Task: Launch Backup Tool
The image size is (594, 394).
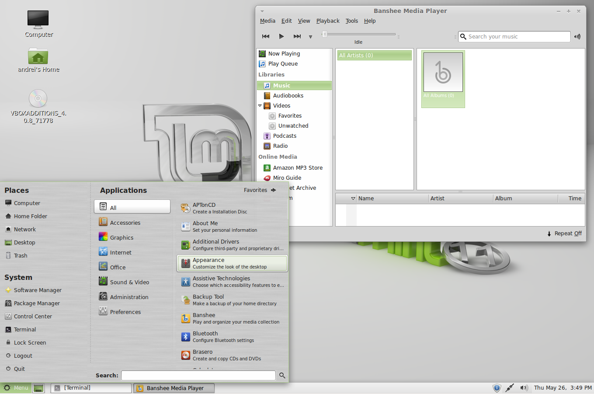Action: (x=232, y=300)
